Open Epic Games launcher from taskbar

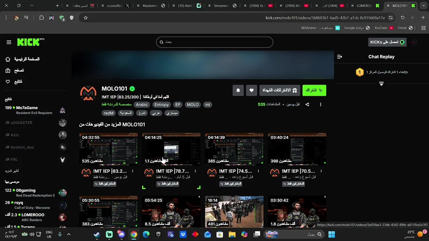(x=158, y=234)
